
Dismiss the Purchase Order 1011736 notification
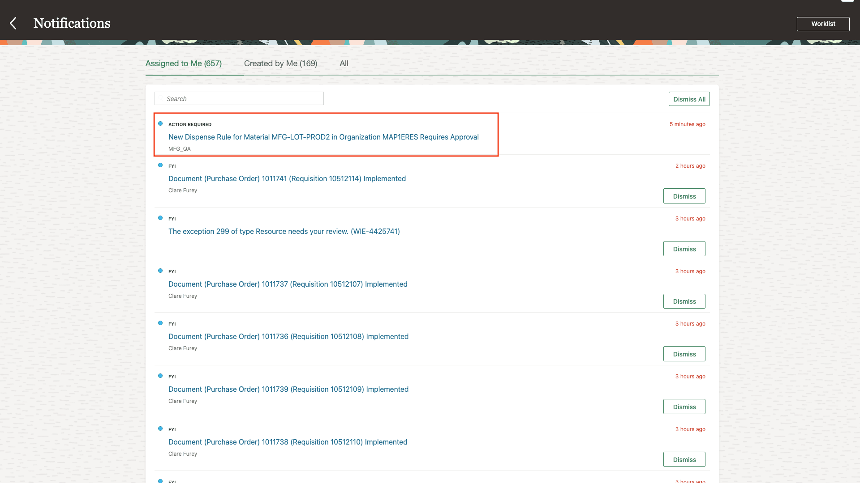coord(684,354)
